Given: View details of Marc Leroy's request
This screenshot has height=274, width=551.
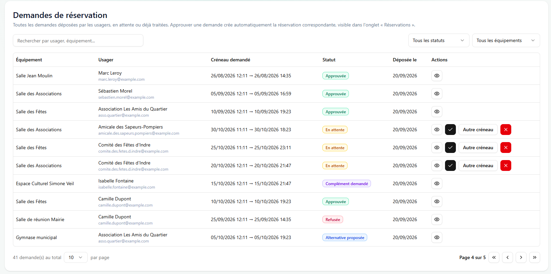Looking at the screenshot, I should (x=437, y=76).
